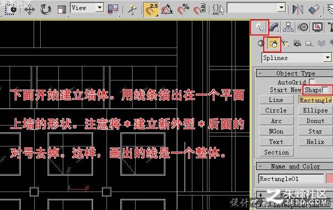Select the Cameras category icon
333x210 pixels.
[x=297, y=43]
